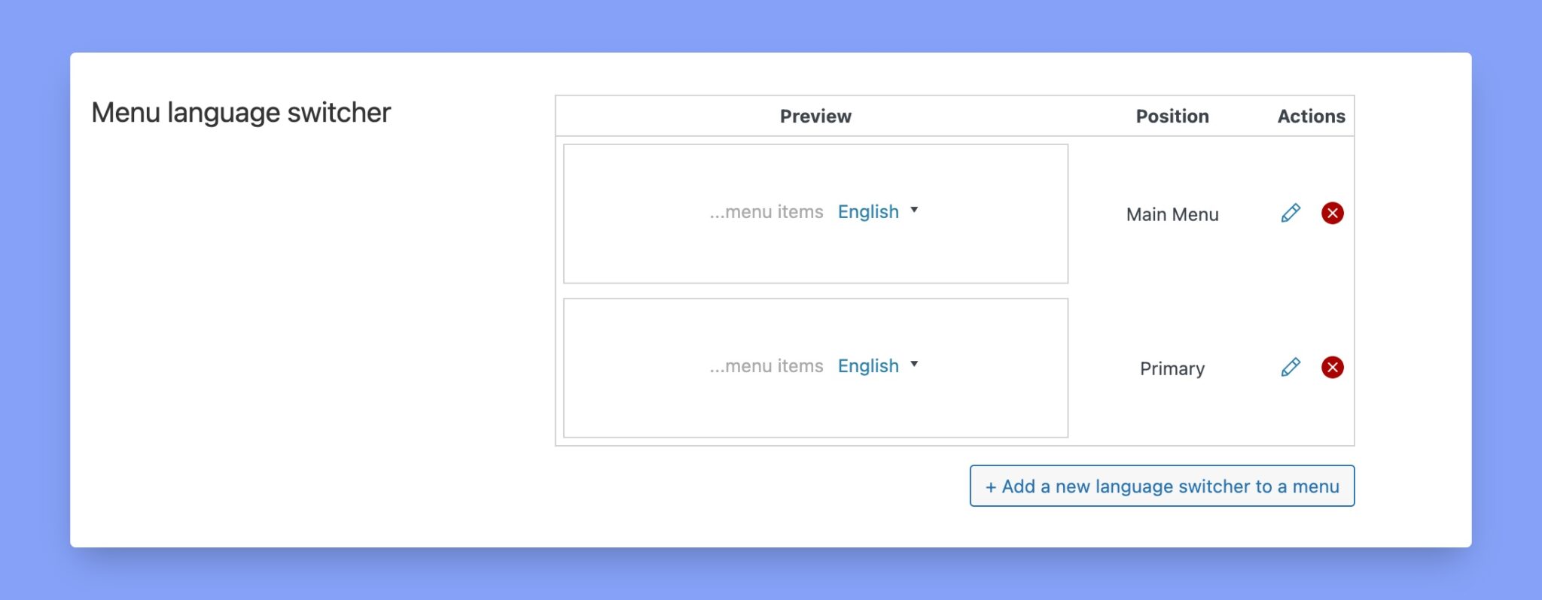Click the dropdown arrow next to English in top preview

(x=916, y=211)
